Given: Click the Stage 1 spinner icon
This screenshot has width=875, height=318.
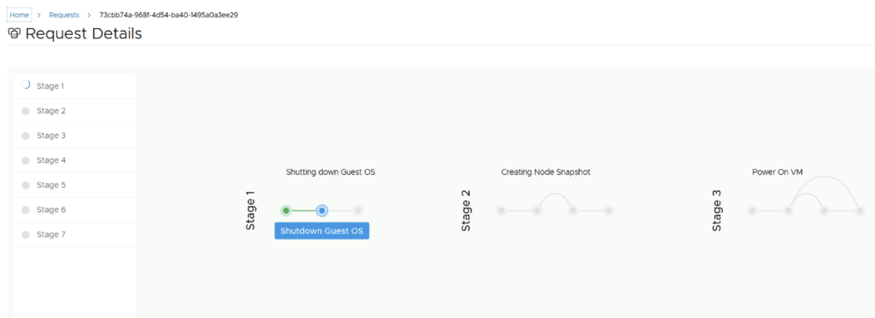Looking at the screenshot, I should point(25,85).
